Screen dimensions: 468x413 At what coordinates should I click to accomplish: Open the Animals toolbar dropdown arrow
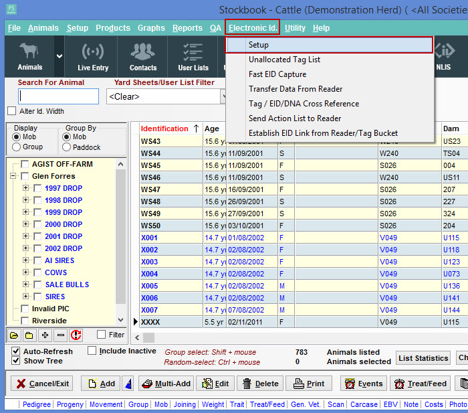[59, 56]
